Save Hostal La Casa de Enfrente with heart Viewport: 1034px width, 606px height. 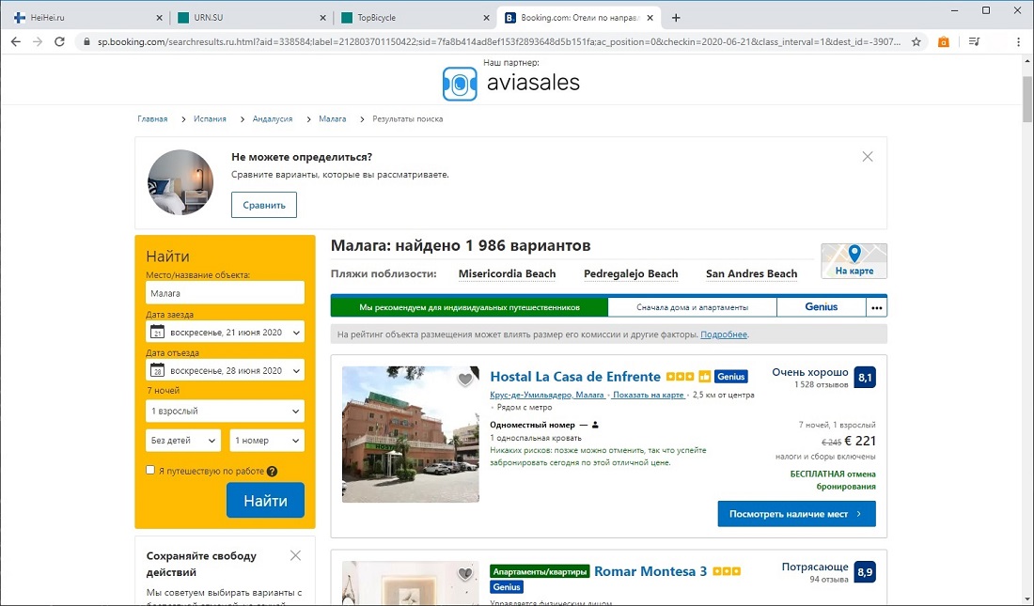[x=465, y=379]
